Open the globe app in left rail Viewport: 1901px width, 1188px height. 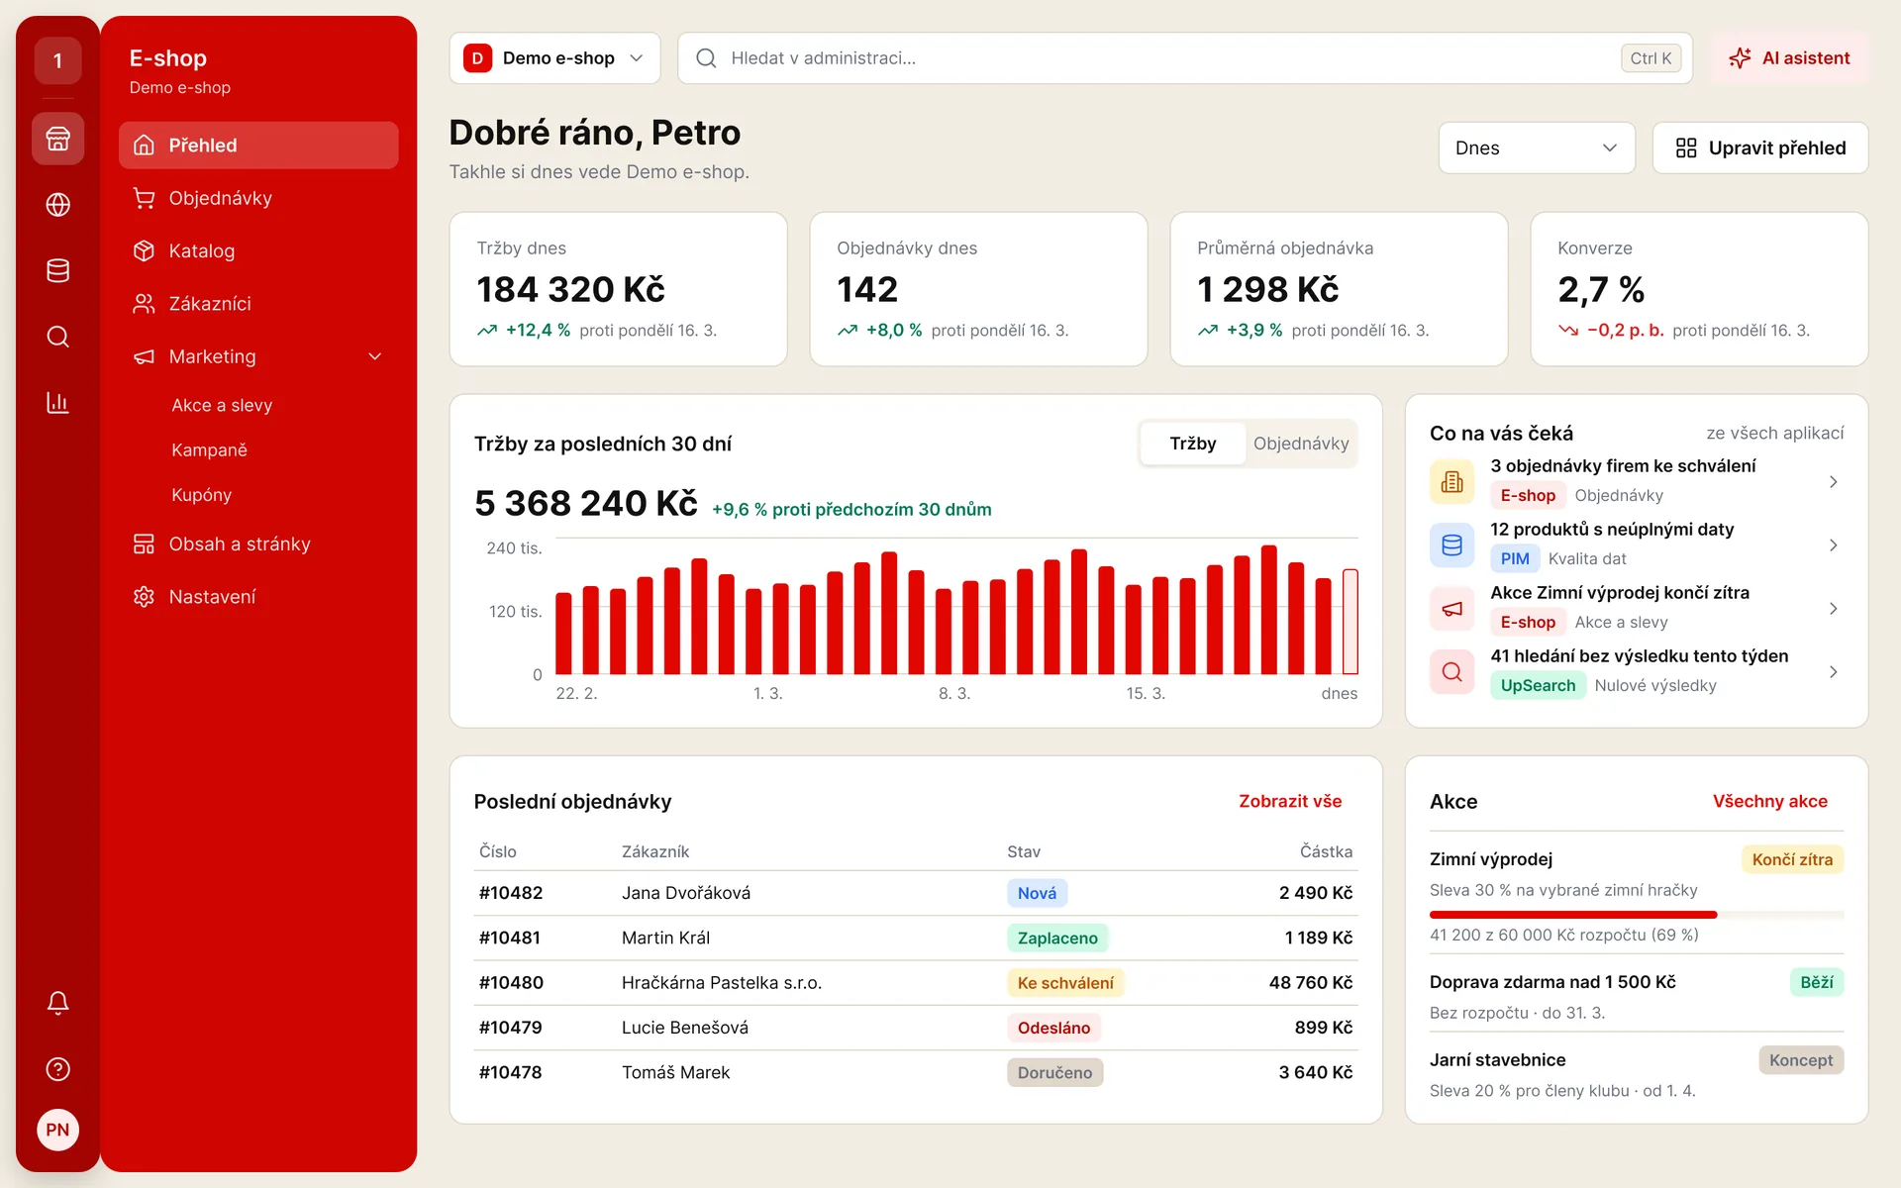57,205
